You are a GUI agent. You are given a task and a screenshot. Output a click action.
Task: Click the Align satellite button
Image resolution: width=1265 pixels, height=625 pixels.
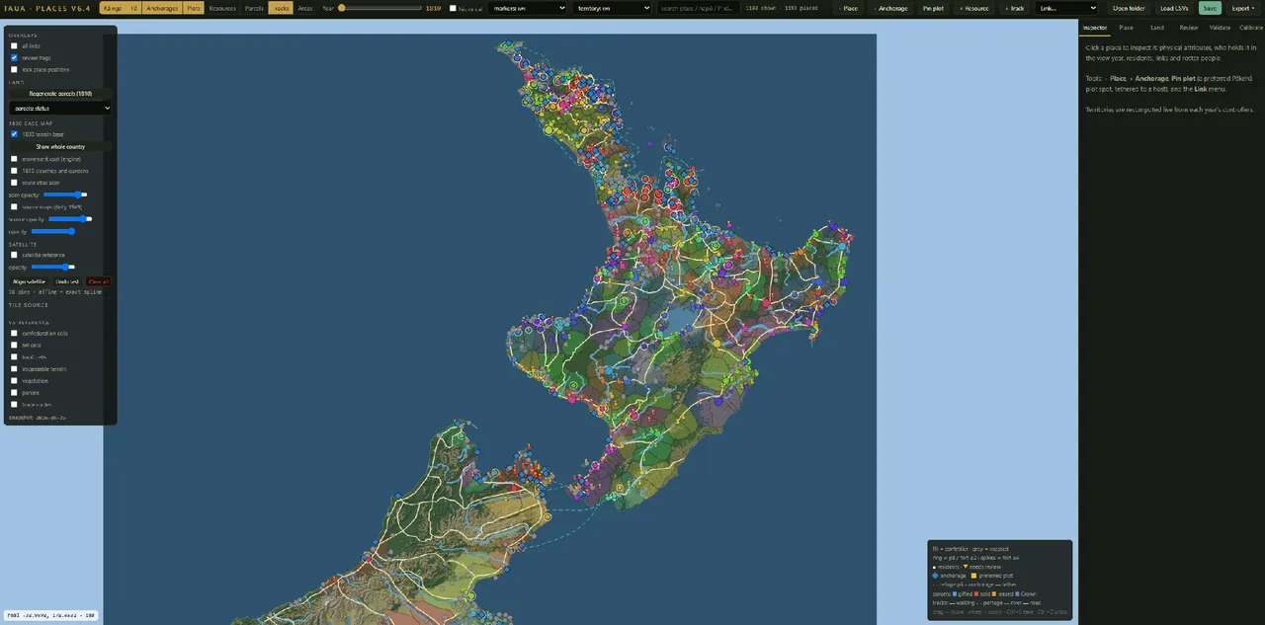click(x=28, y=281)
